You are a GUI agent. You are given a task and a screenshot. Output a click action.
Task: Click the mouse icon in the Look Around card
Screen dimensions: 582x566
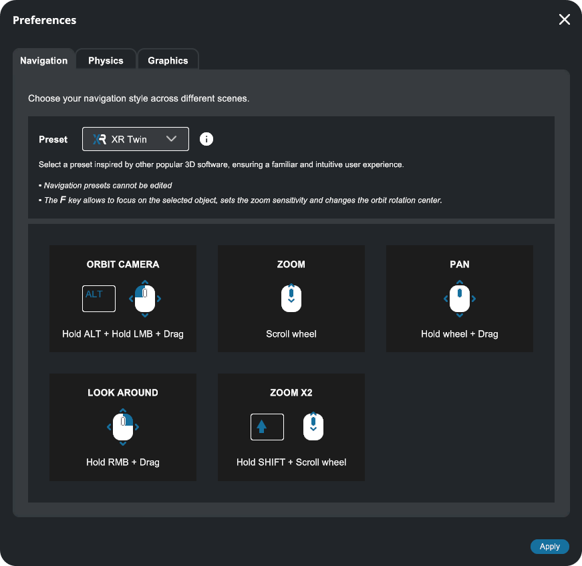pyautogui.click(x=123, y=427)
